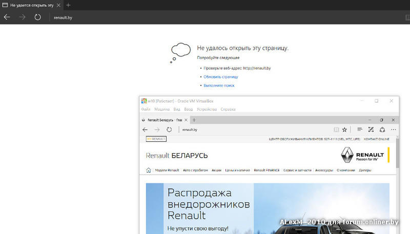This screenshot has width=410, height=234.
Task: Open the Hub icon in inner Edge
Action: [360, 130]
